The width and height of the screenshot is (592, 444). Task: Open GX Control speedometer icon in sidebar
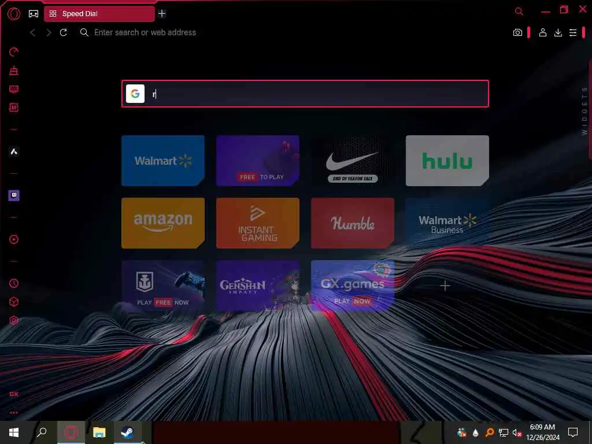(14, 51)
